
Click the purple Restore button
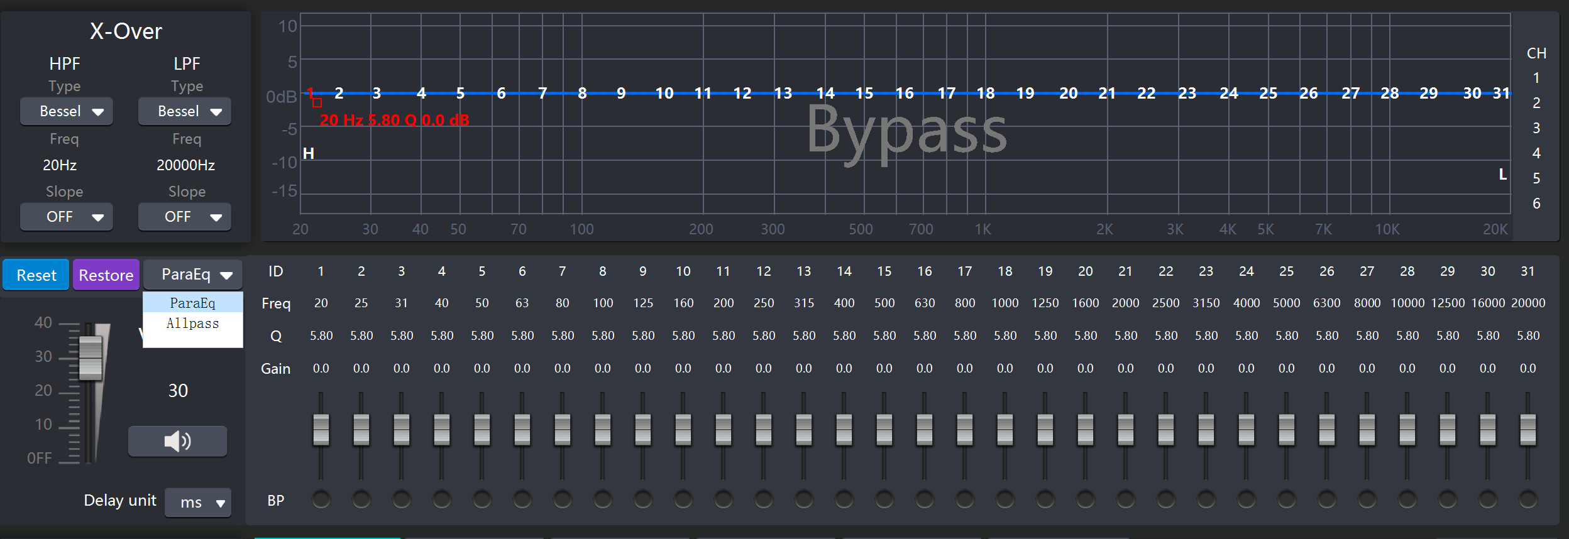click(x=106, y=275)
